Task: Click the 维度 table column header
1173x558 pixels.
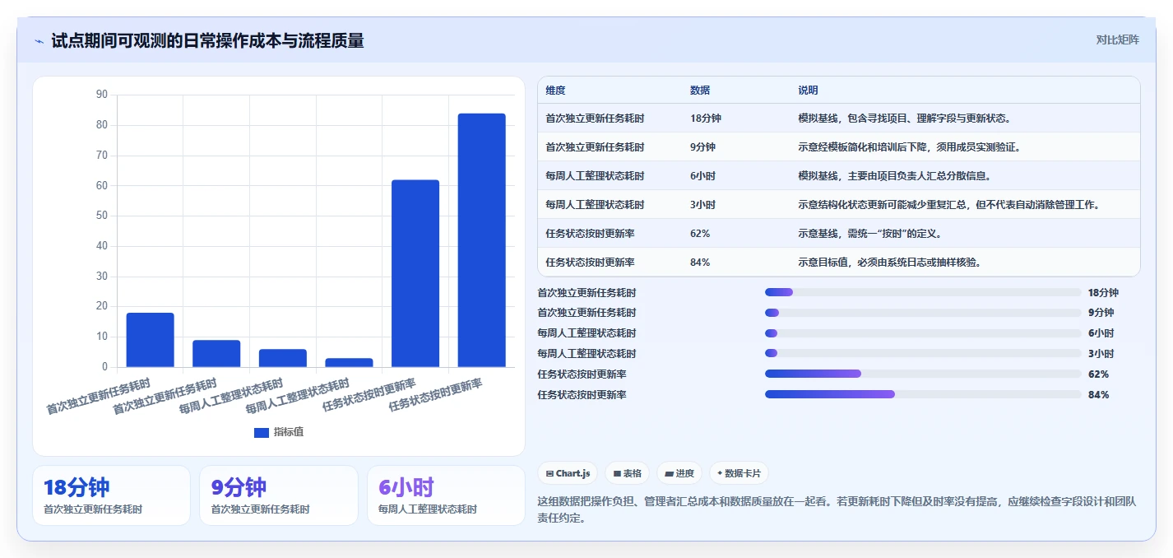Action: point(555,91)
